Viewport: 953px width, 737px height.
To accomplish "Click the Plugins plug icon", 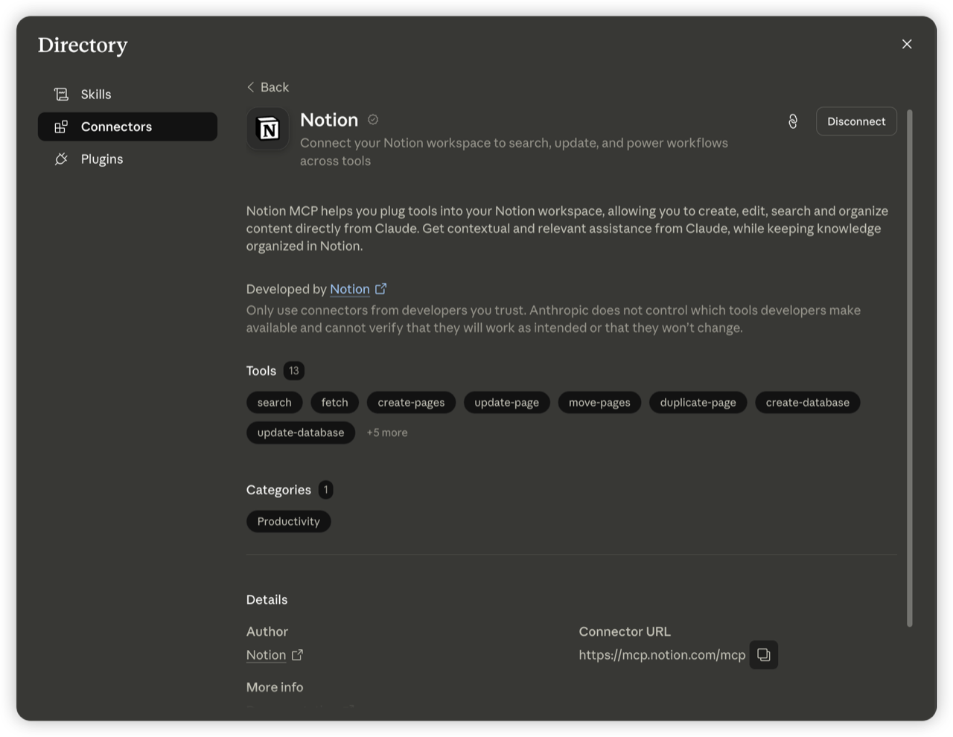I will (61, 159).
